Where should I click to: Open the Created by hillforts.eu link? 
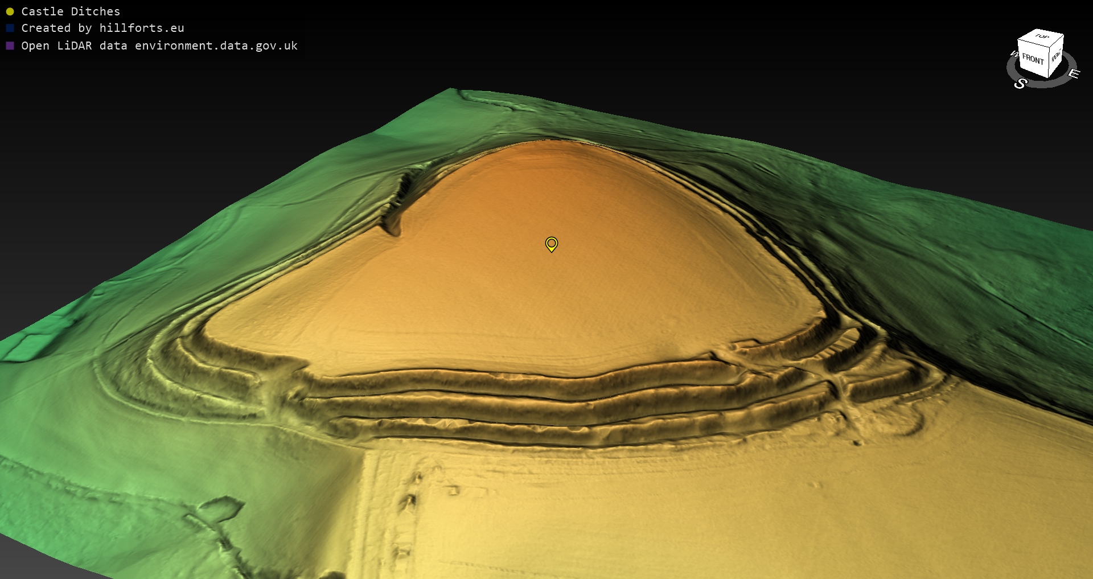coord(102,28)
